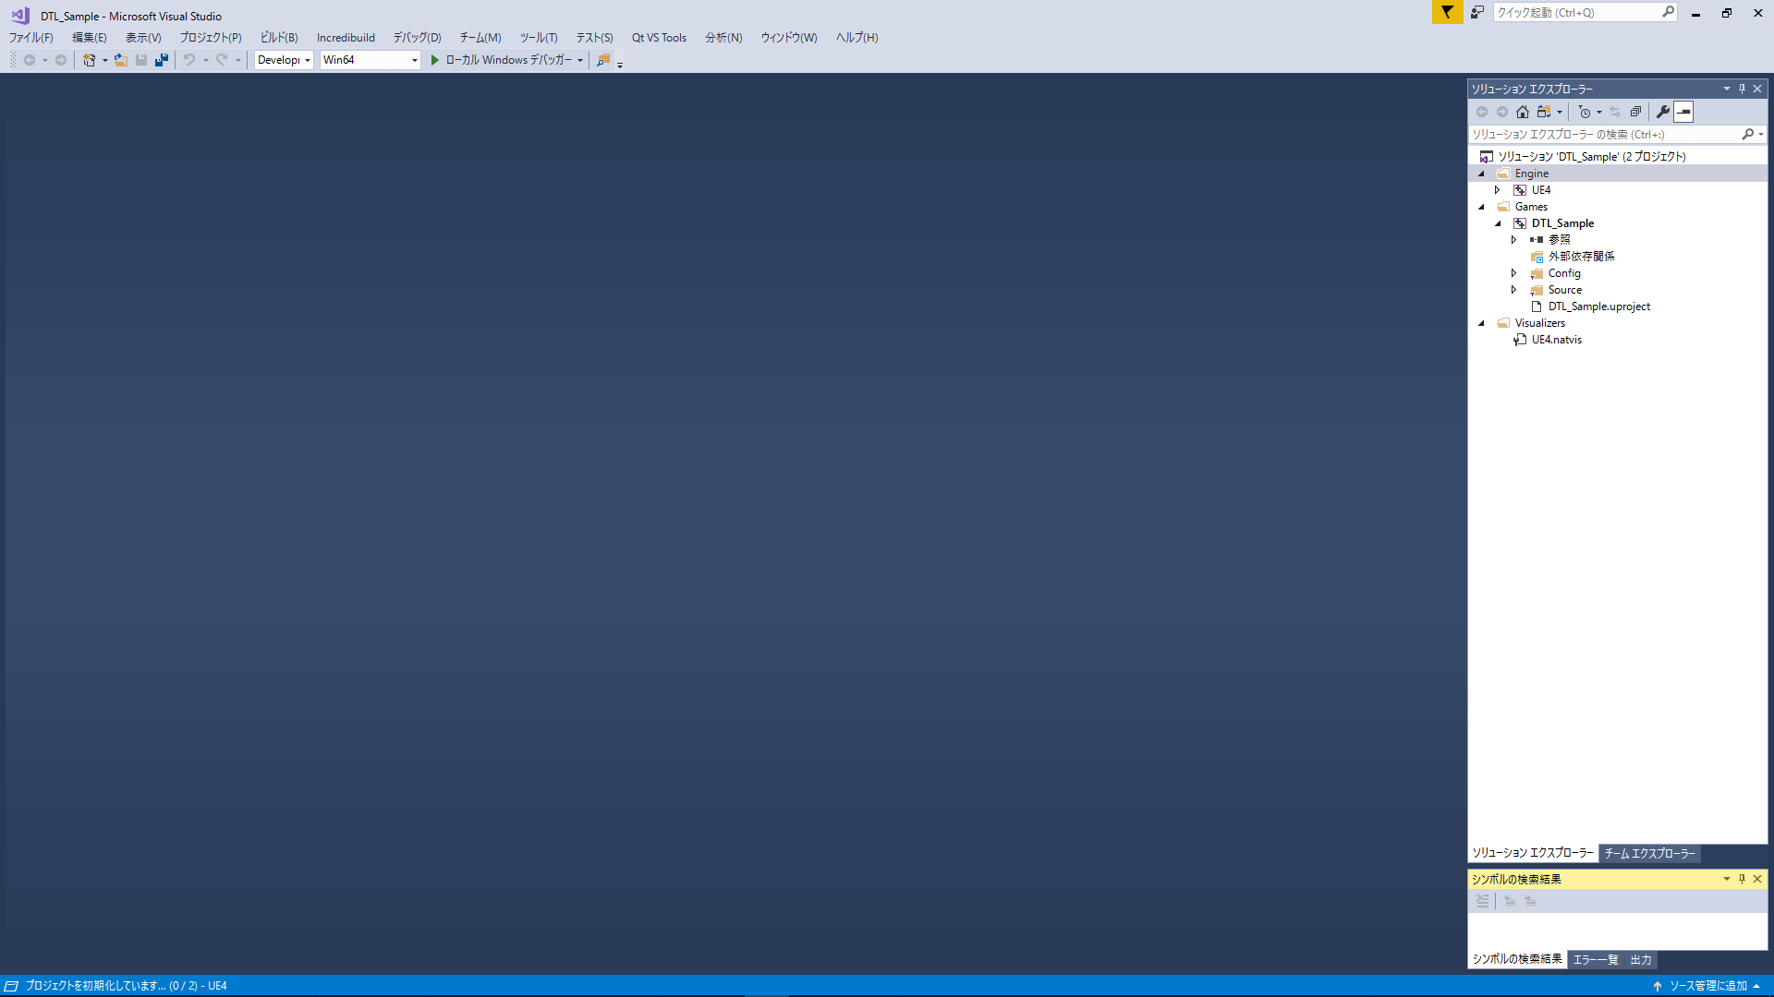Toggle pin on symbol search results panel
The height and width of the screenshot is (997, 1774).
pyautogui.click(x=1742, y=879)
